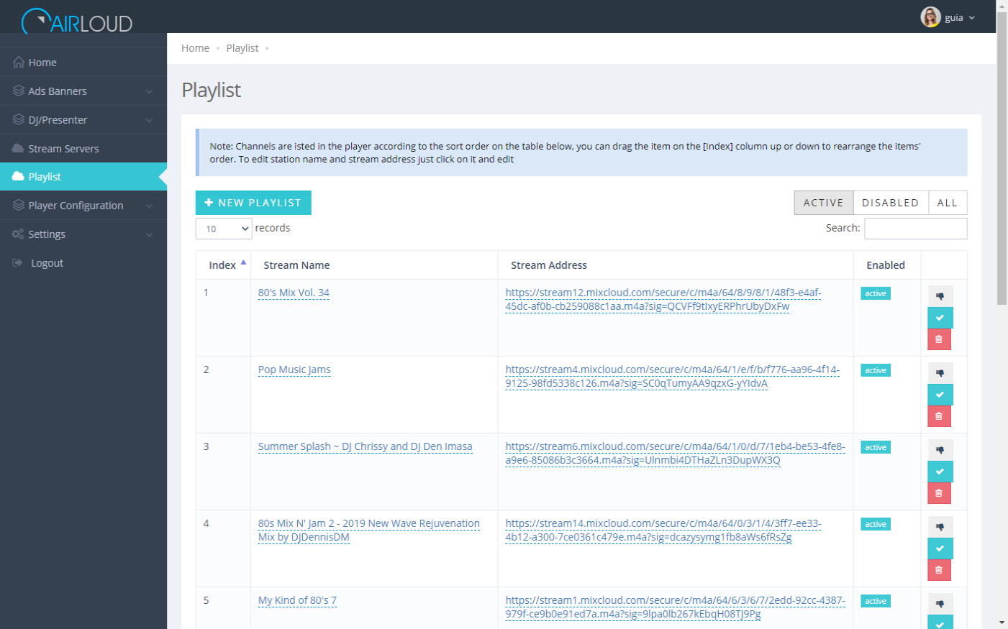Viewport: 1008px width, 629px height.
Task: Delete the Pop Music Jams stream
Action: point(939,416)
